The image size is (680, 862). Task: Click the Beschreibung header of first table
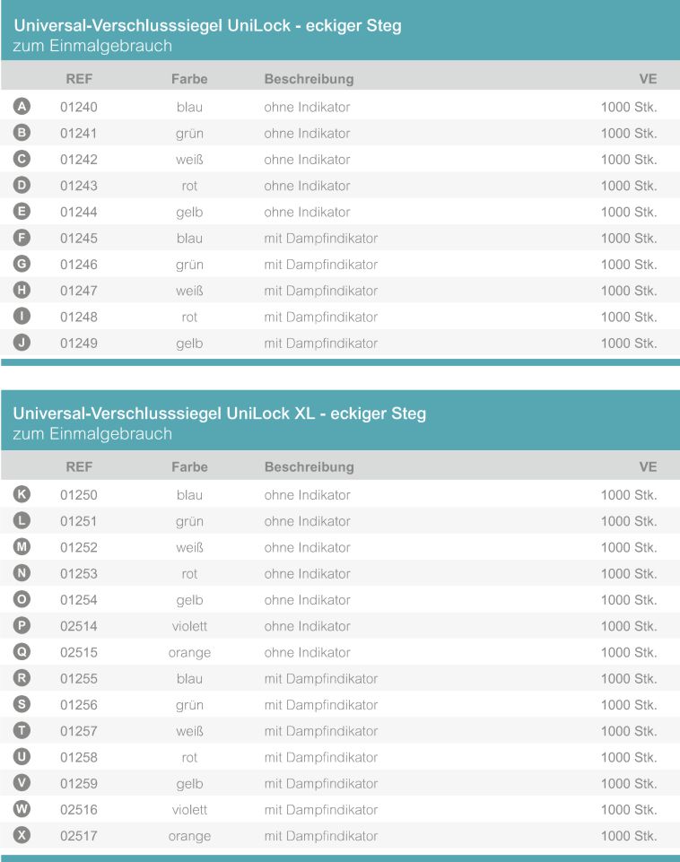(x=309, y=79)
